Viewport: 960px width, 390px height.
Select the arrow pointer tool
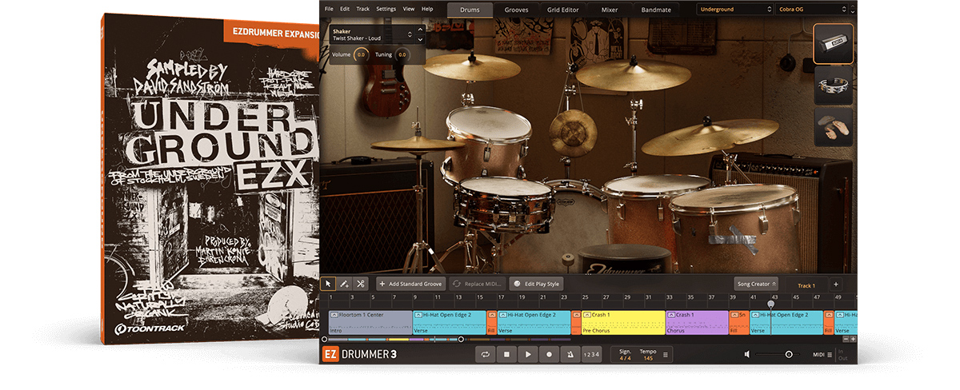pyautogui.click(x=328, y=284)
